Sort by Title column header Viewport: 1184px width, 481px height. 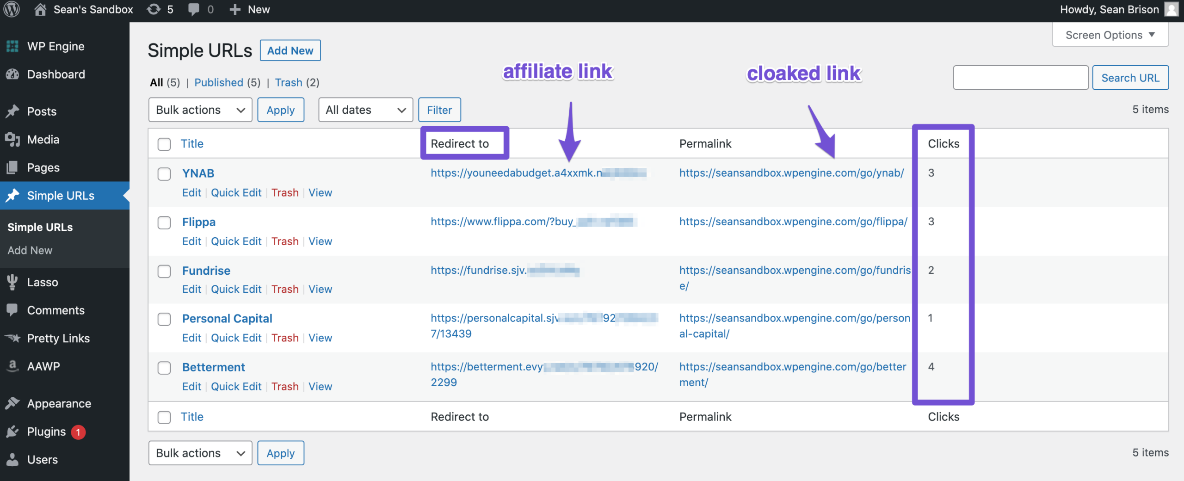point(192,144)
